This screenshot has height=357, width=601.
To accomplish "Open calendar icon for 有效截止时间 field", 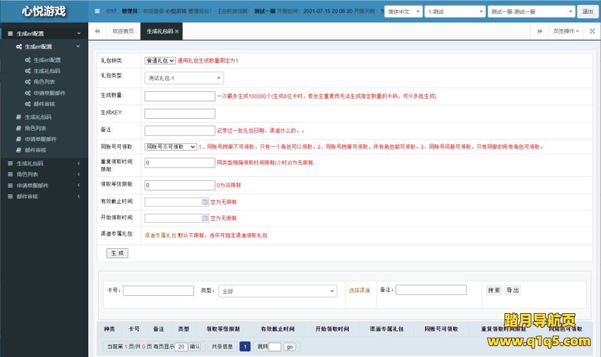I will pyautogui.click(x=205, y=202).
